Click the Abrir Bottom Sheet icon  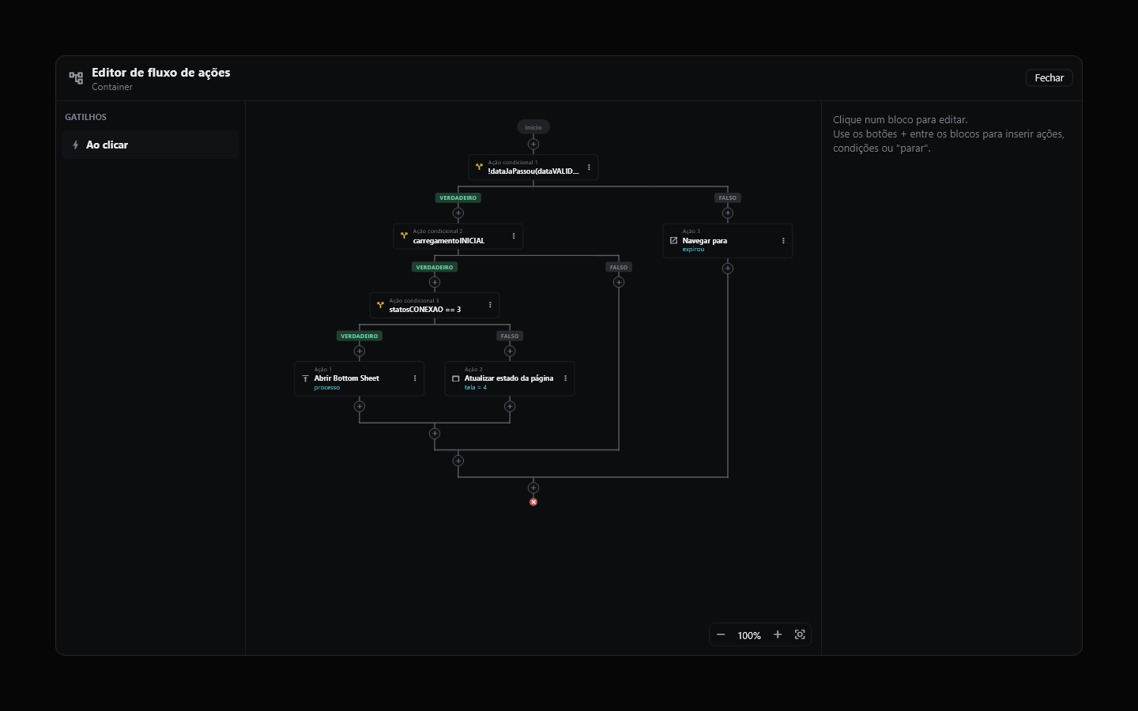click(305, 378)
